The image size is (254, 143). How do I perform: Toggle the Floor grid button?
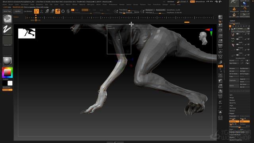click(220, 51)
